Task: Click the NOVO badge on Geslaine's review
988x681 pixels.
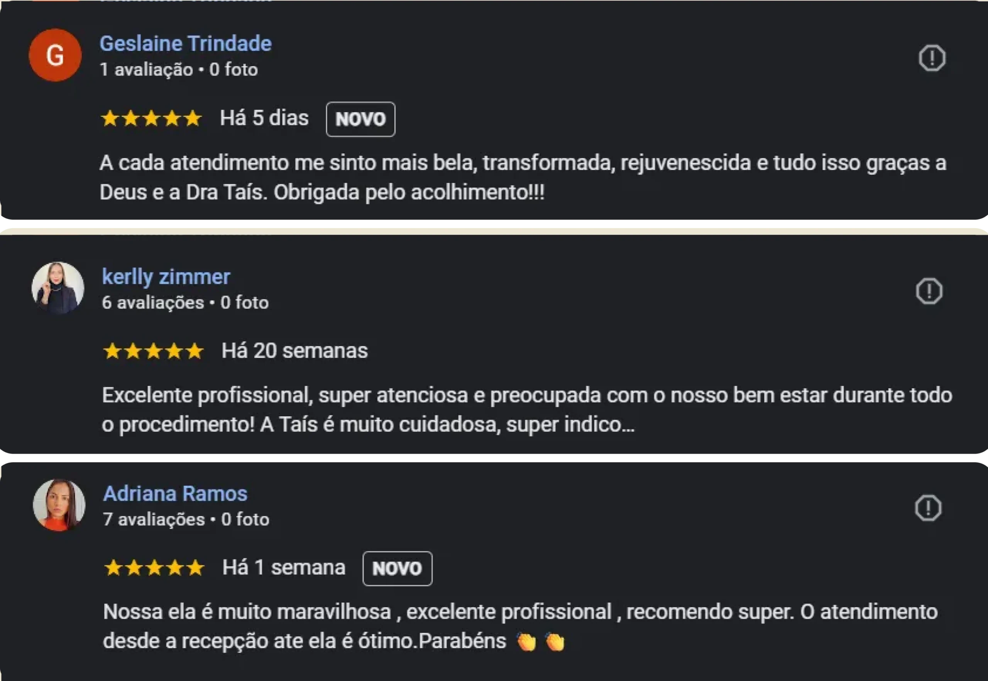Action: click(360, 119)
